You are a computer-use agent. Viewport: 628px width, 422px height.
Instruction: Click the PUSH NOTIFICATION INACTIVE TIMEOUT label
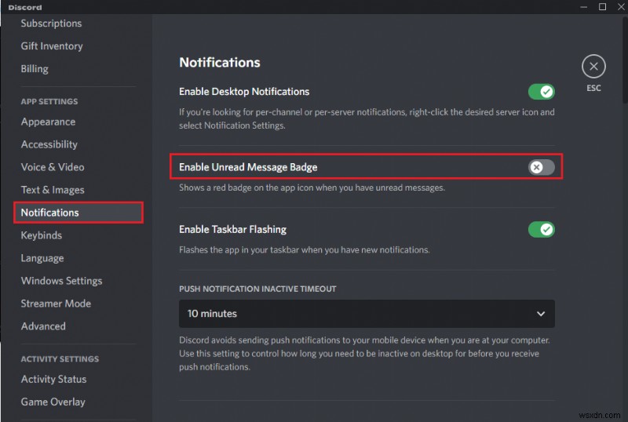point(257,289)
